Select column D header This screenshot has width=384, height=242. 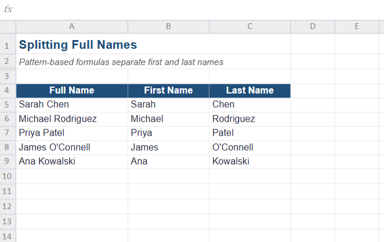point(313,27)
